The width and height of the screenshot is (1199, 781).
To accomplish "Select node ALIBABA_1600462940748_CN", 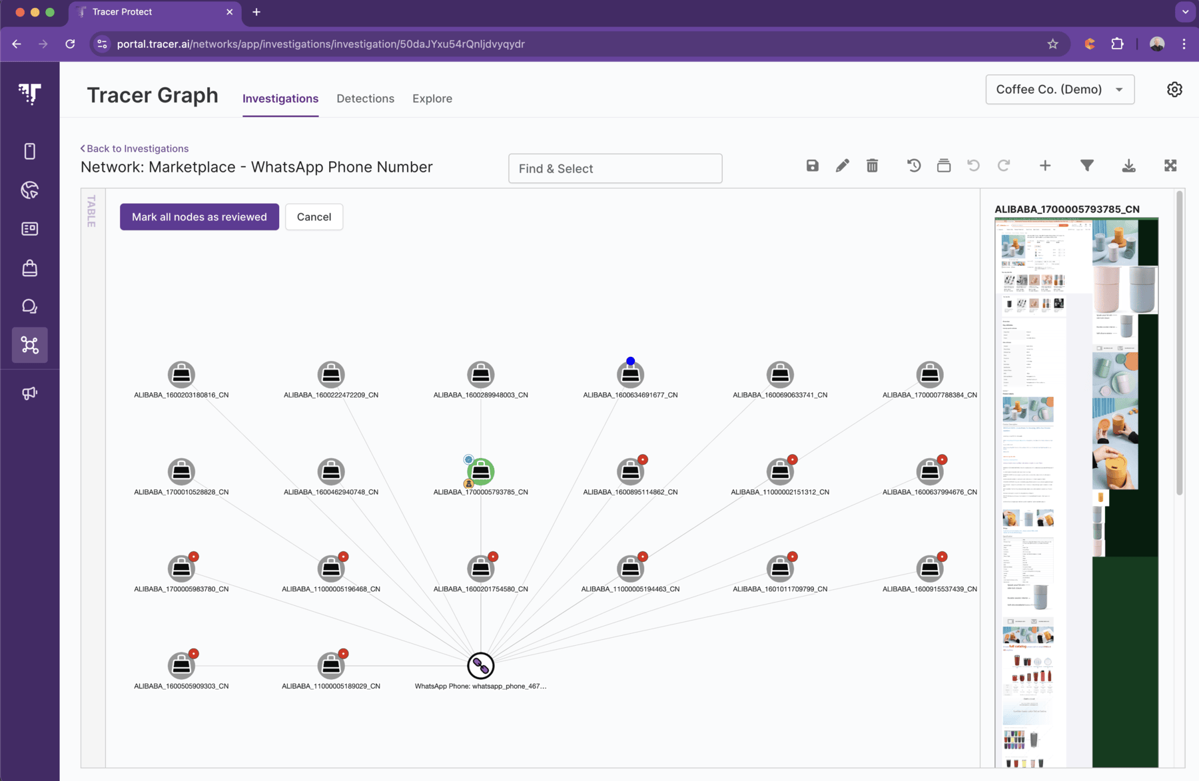I will 331,471.
